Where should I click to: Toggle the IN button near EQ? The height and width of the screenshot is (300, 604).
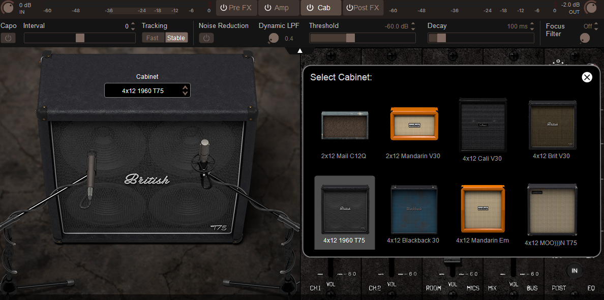pyautogui.click(x=575, y=271)
